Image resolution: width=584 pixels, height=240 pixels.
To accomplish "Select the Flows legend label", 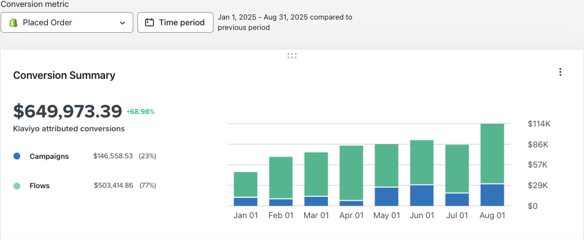I will pos(39,186).
